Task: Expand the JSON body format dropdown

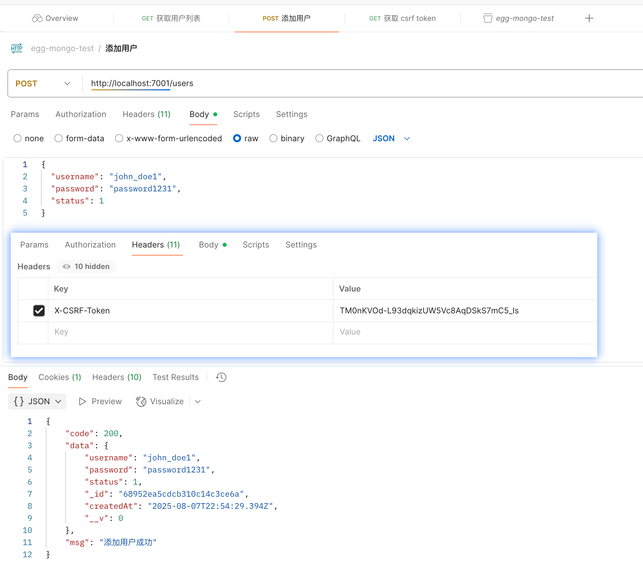Action: [407, 139]
